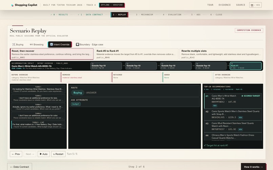Go to step 5 · ADS
The image size is (273, 170).
(196, 15)
